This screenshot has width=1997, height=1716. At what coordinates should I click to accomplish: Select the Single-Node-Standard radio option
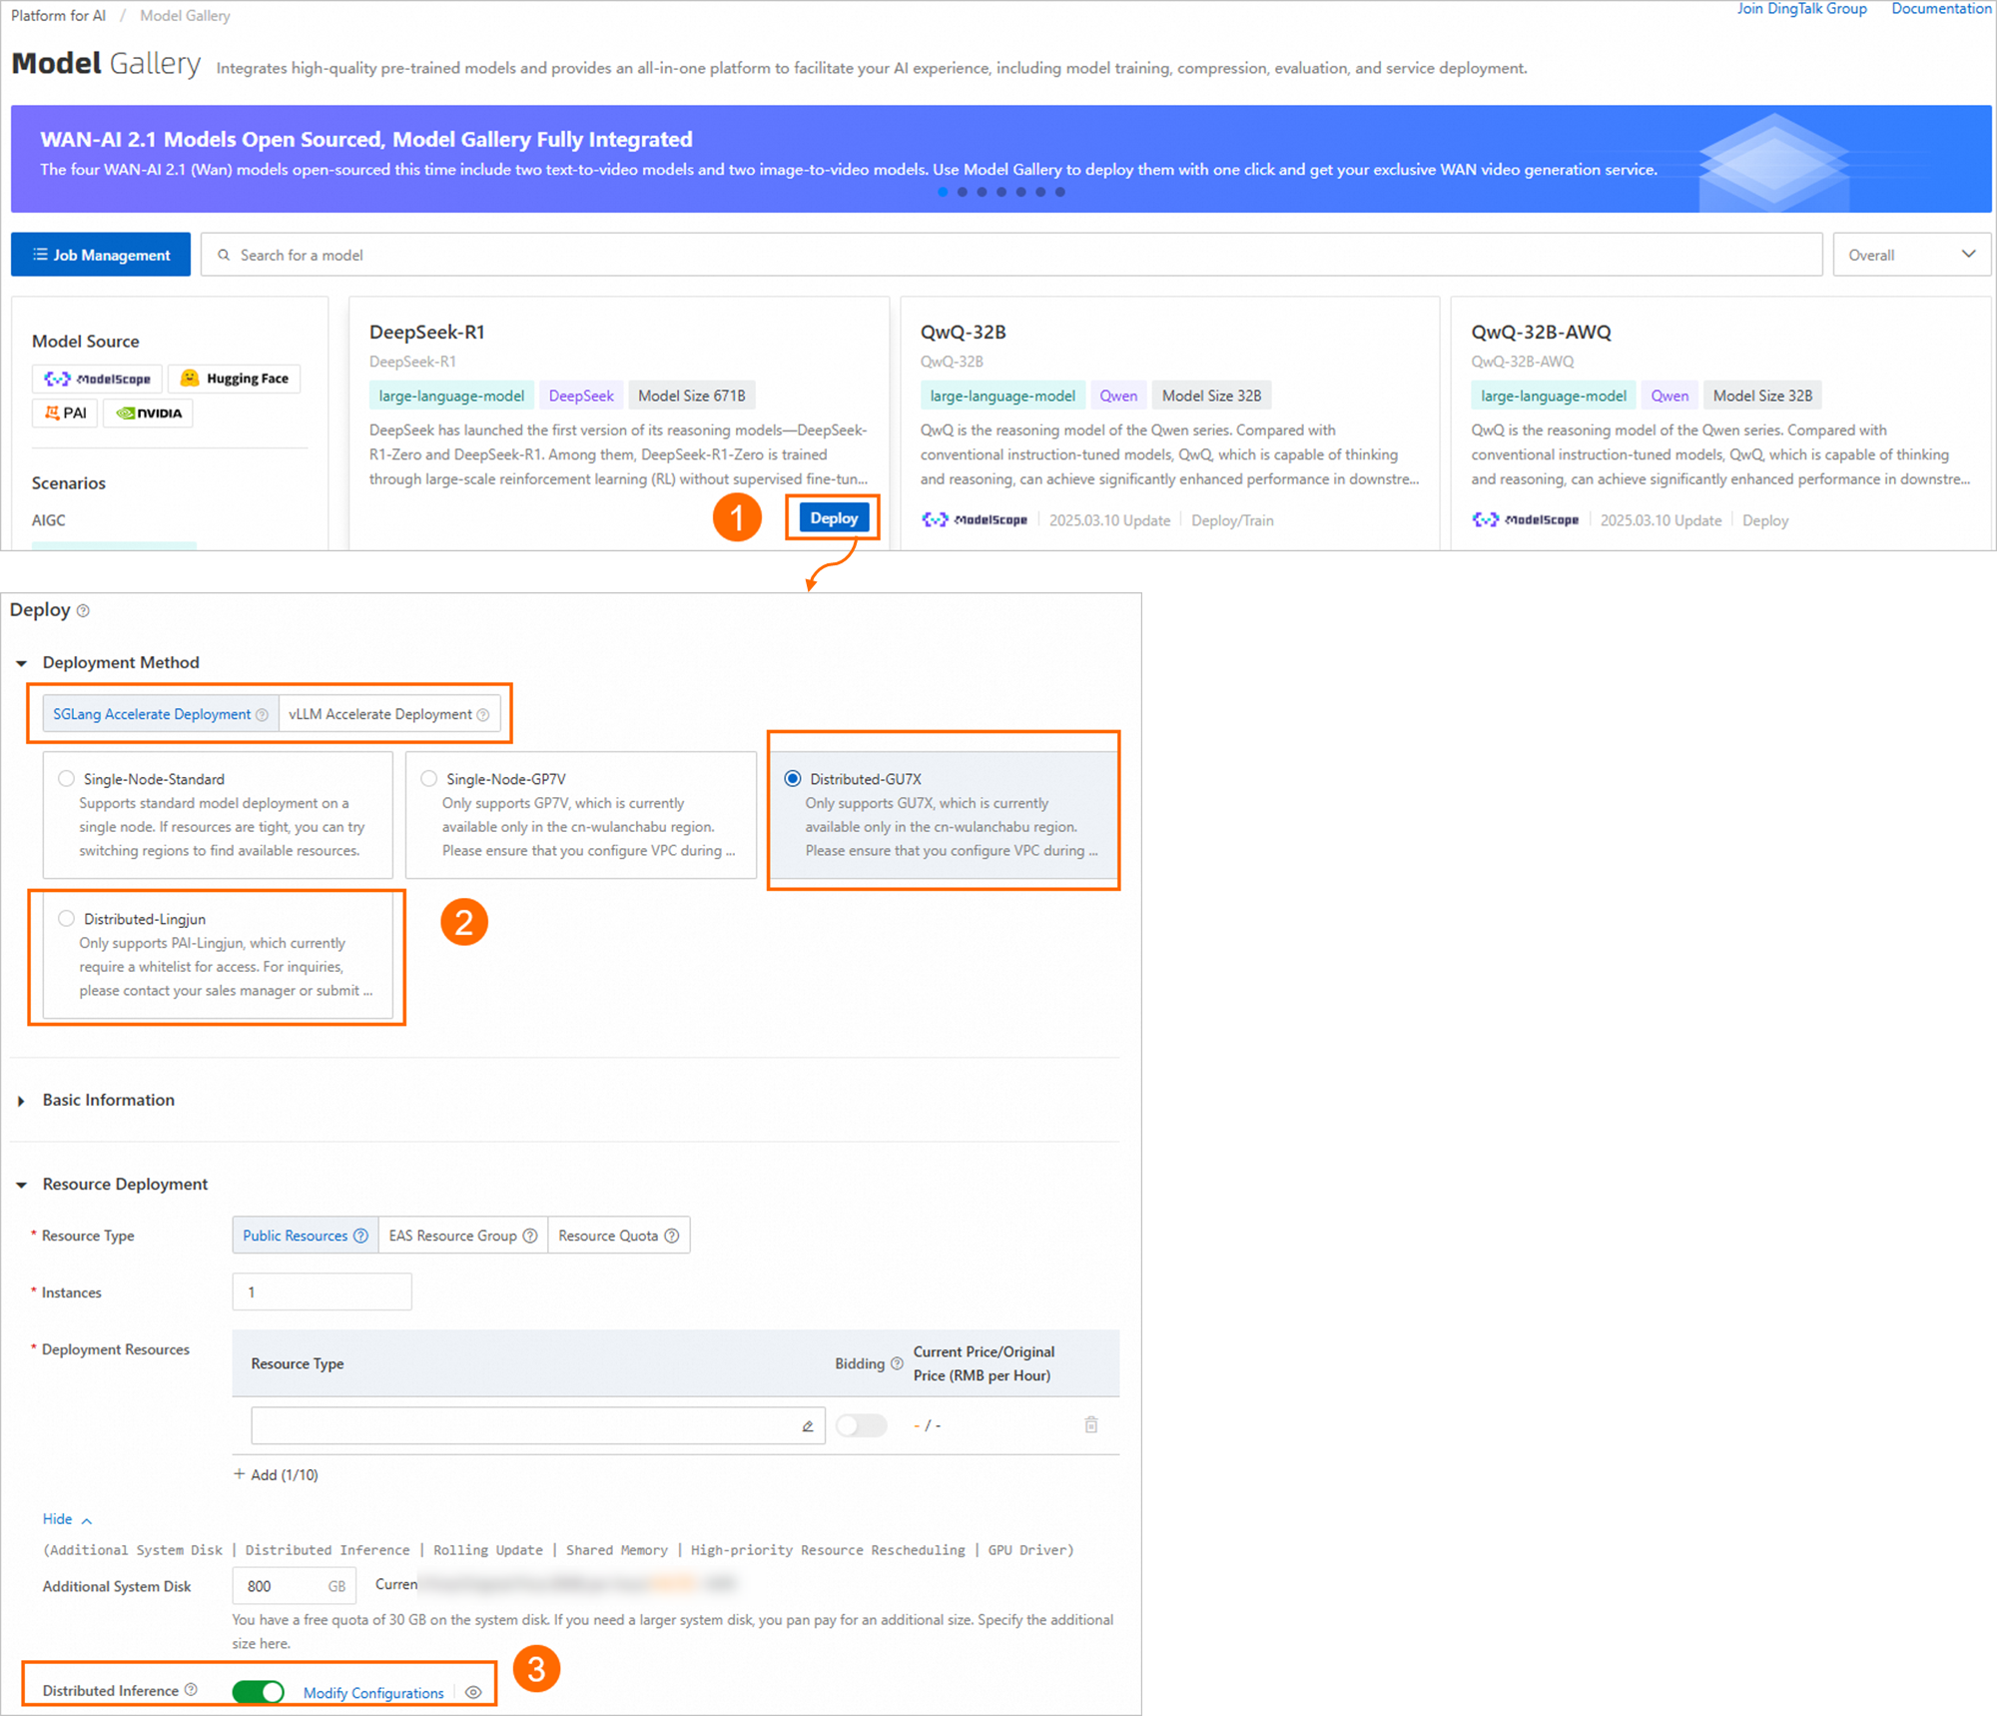tap(67, 778)
